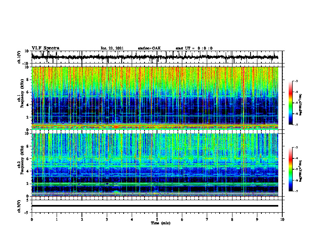Click the "ch.3(V)" axis label
The width and height of the screenshot is (318, 246).
point(19,206)
